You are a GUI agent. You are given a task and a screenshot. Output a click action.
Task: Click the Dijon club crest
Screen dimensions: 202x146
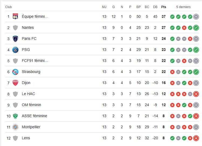pyautogui.click(x=15, y=83)
